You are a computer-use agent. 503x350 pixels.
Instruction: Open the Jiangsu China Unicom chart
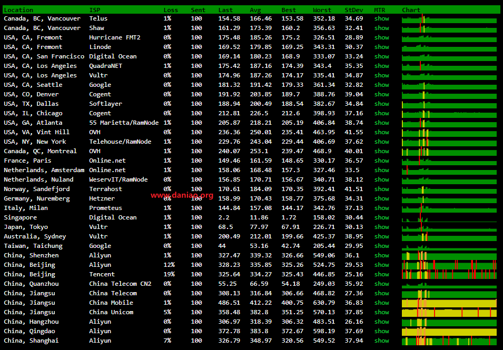[x=449, y=312]
